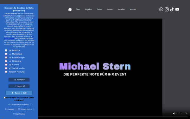Viewport: 190px width, 119px height.
Task: Toggle the Funktion checkbox
Action: coord(6,50)
